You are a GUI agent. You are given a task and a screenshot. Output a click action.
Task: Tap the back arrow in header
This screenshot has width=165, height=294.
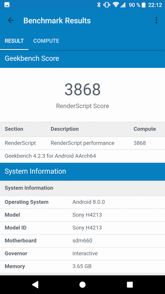(x=11, y=21)
